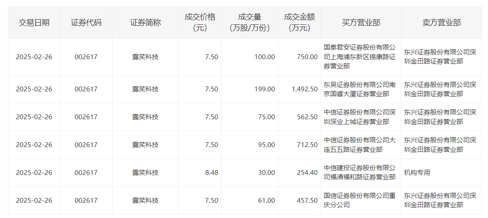Click the 中信证券 深圳深业上城 buyer cell

pos(360,117)
